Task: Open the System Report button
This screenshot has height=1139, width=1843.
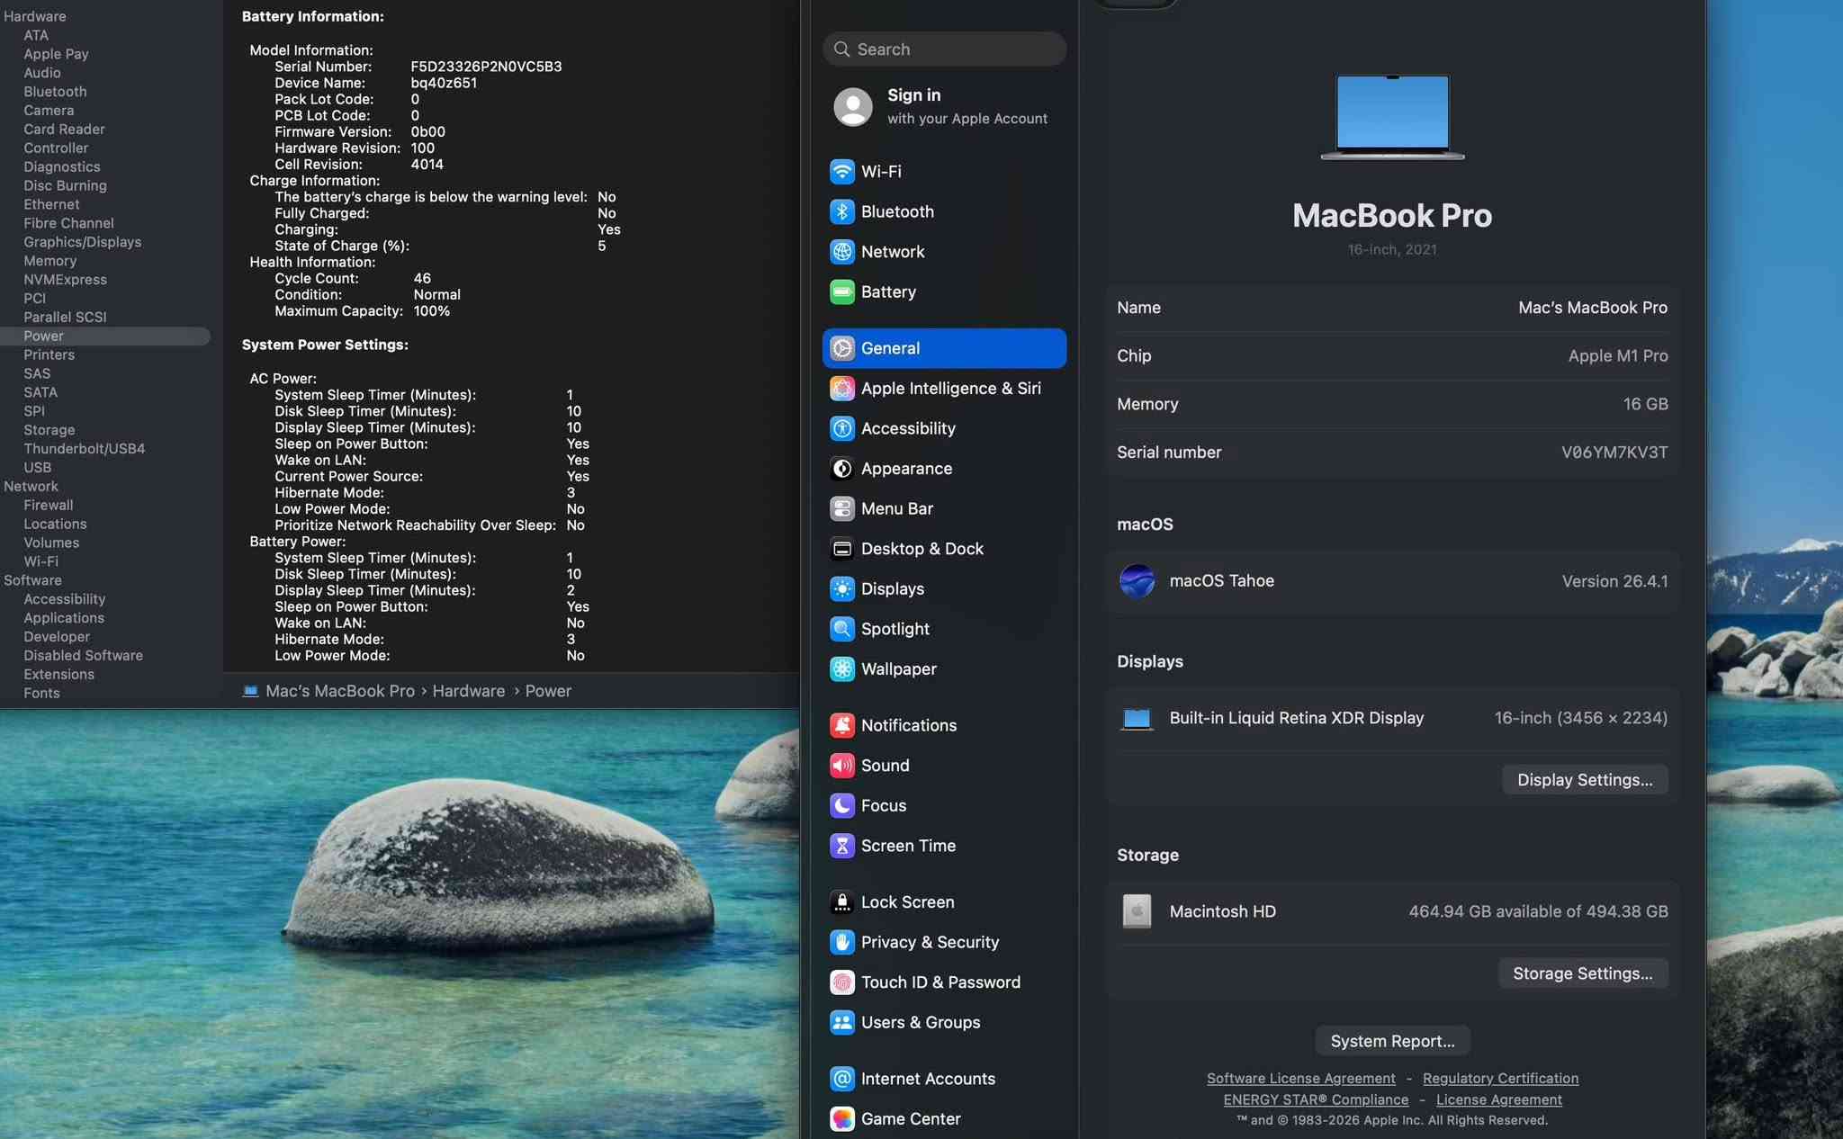Action: click(1392, 1041)
